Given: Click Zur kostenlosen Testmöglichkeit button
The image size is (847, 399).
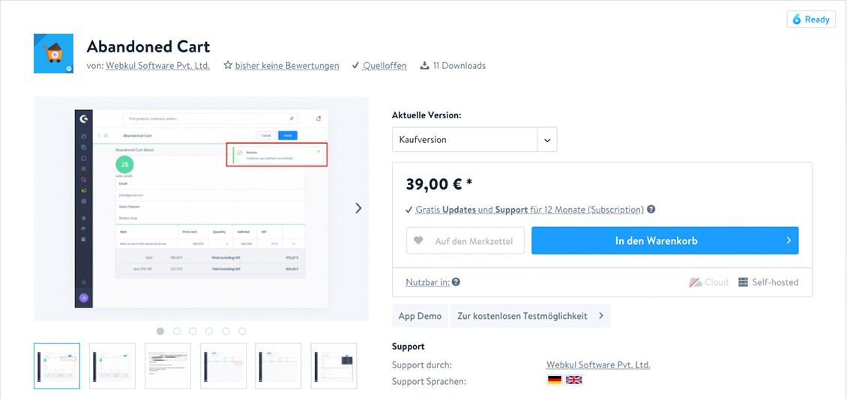Looking at the screenshot, I should pyautogui.click(x=531, y=316).
